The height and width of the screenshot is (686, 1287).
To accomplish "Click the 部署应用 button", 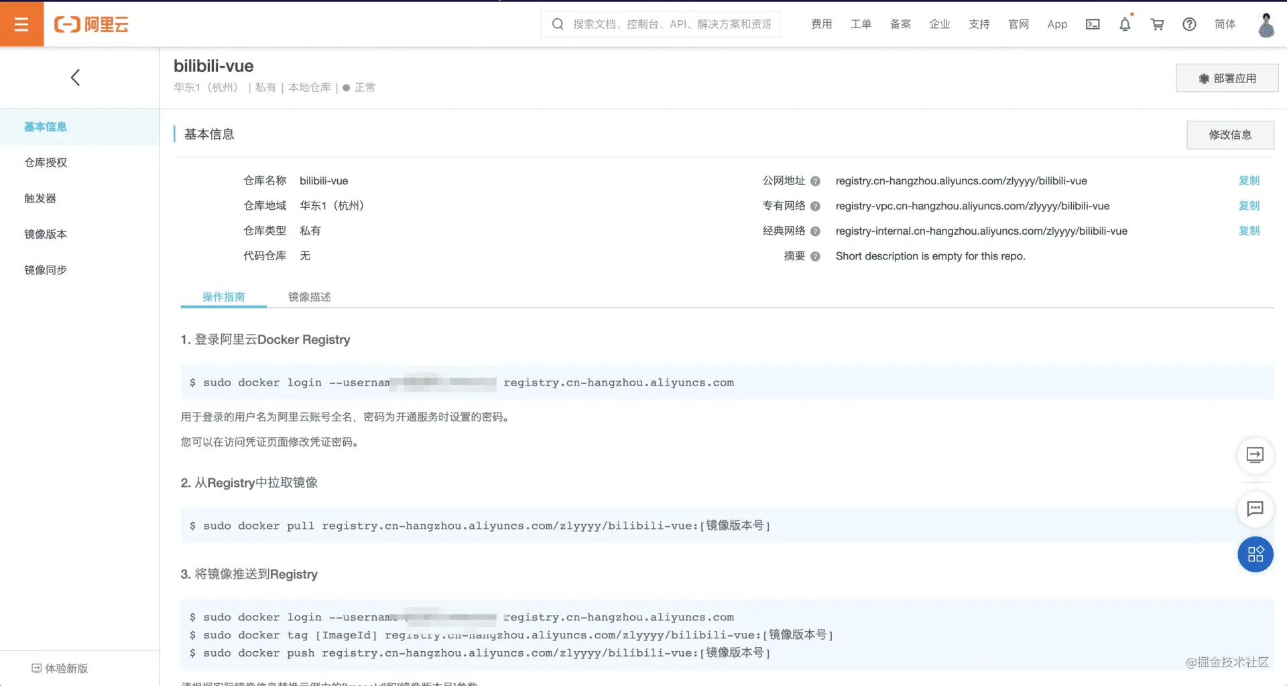I will tap(1227, 78).
